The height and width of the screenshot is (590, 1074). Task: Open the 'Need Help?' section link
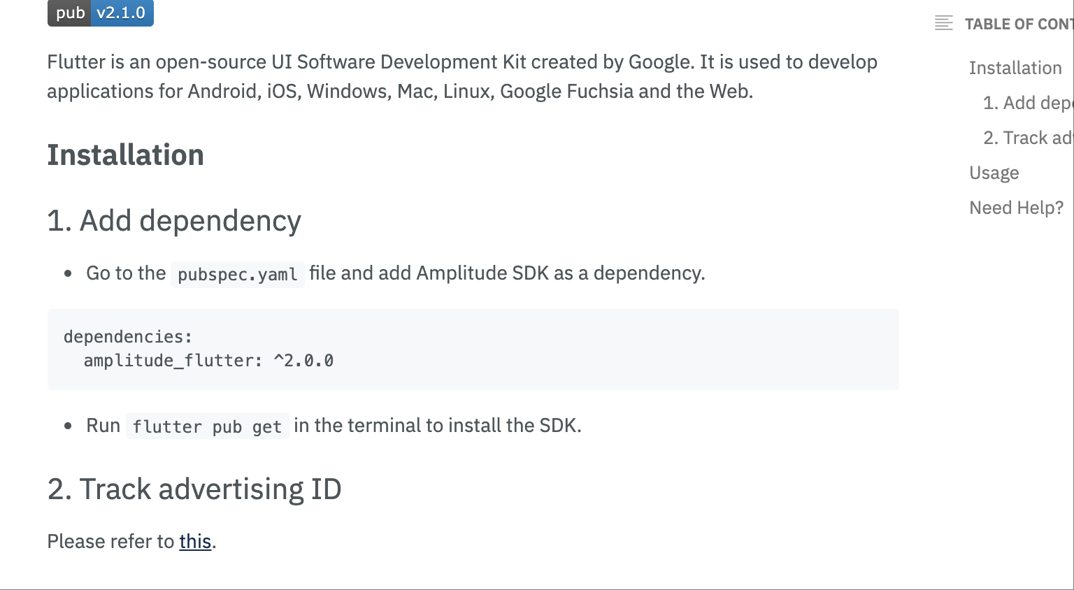pyautogui.click(x=1016, y=207)
